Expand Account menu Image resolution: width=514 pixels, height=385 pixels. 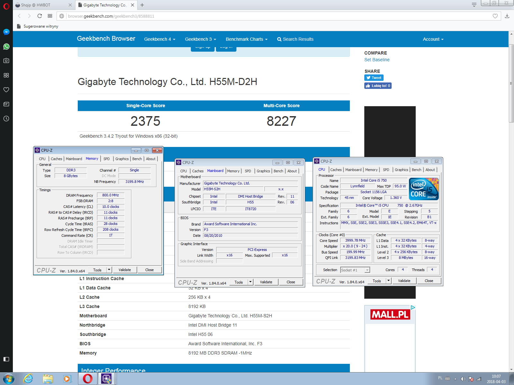coord(433,39)
